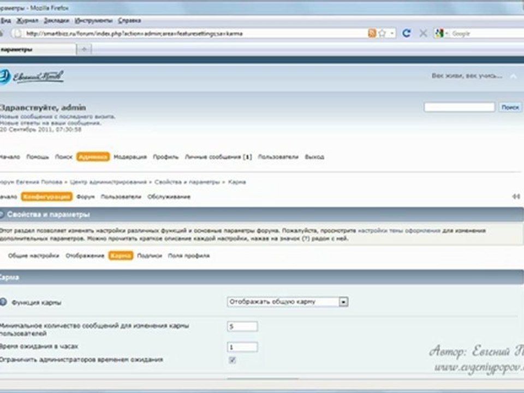Image resolution: width=524 pixels, height=393 pixels.
Task: Open the Модерация menu item
Action: click(130, 157)
